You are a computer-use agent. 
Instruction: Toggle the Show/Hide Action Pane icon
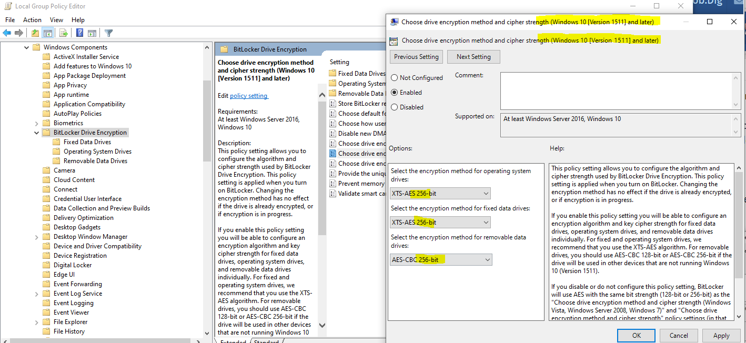92,33
